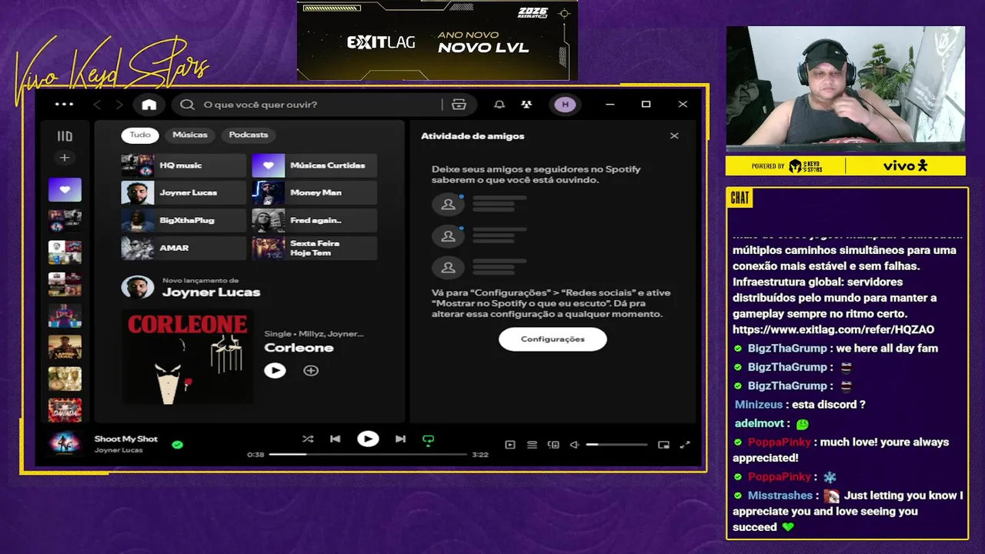
Task: Go forward with the right arrow
Action: point(119,105)
